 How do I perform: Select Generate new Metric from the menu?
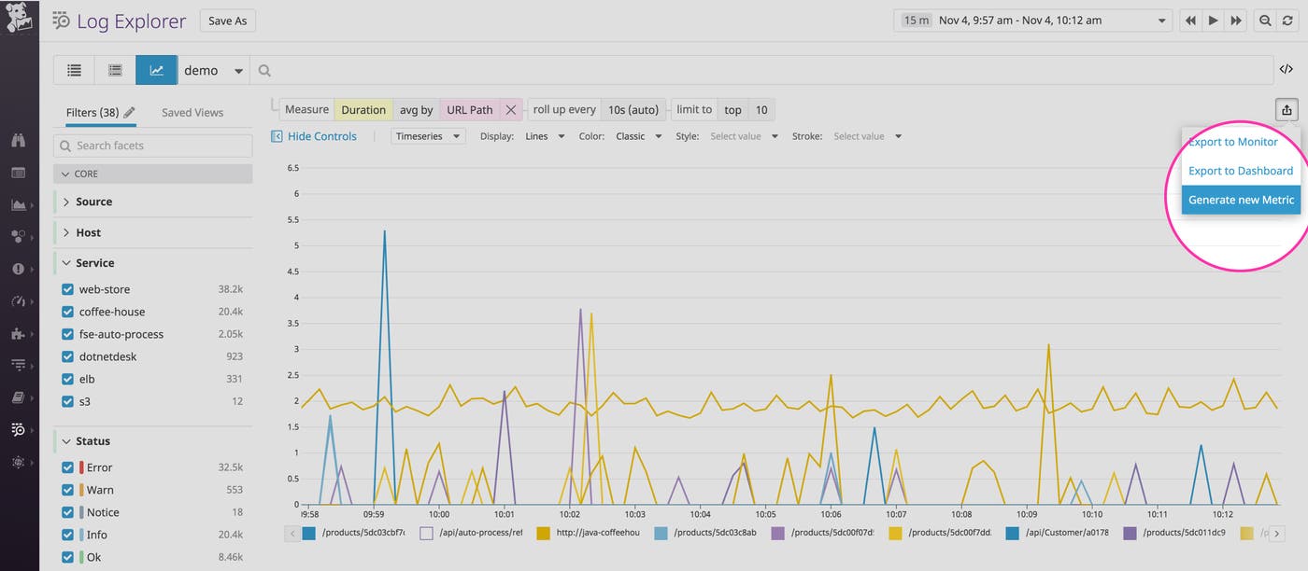[x=1241, y=200]
